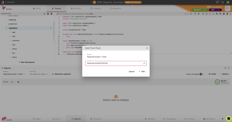Click the Engine gears icon
The height and width of the screenshot is (122, 232).
[x=4, y=118]
